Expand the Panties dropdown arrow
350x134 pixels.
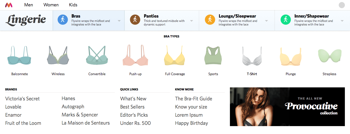(192, 21)
